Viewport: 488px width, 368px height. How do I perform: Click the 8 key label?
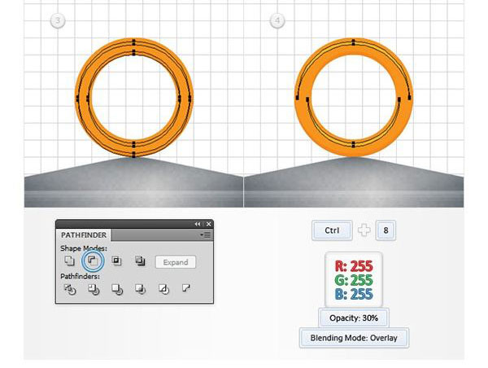(386, 230)
